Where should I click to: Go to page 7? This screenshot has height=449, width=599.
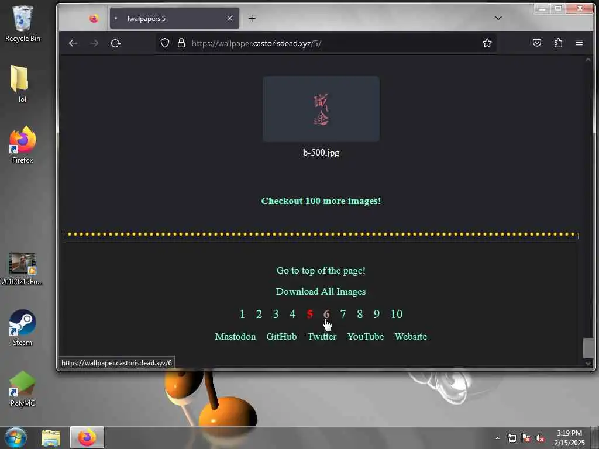[343, 314]
